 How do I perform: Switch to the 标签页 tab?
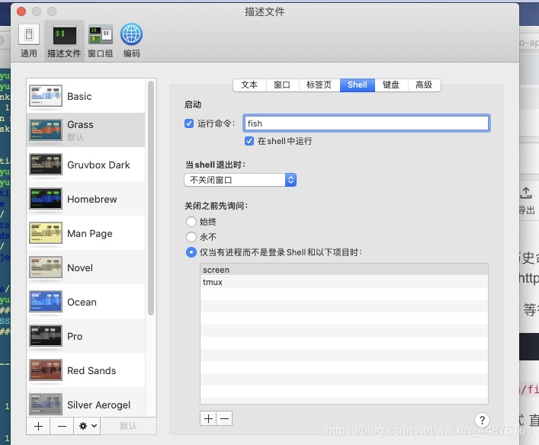pyautogui.click(x=319, y=85)
